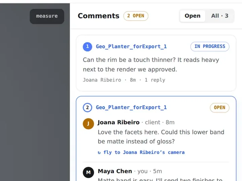Fly to Joana Ribeiro's camera

(141, 153)
